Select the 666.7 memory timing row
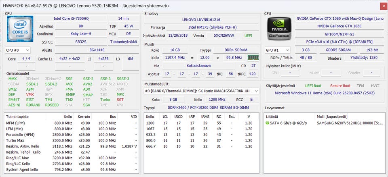The width and height of the screenshot is (388, 177). pos(201,146)
